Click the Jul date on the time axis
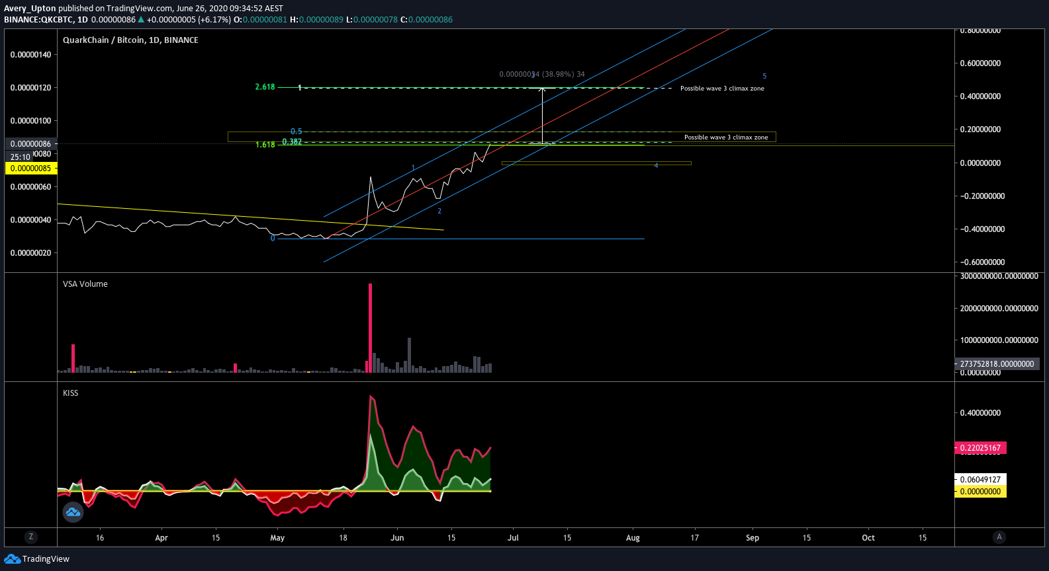Viewport: 1049px width, 571px height. [513, 538]
